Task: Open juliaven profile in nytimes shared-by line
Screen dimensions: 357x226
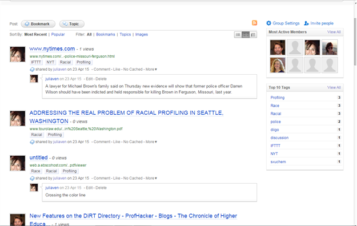Action: (59, 69)
